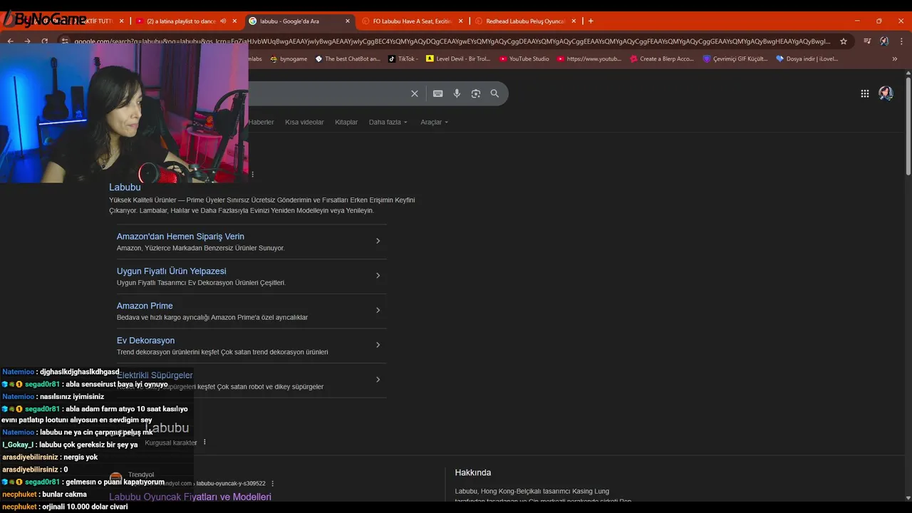912x513 pixels.
Task: Open the Kısa videolar search filter
Action: 304,122
